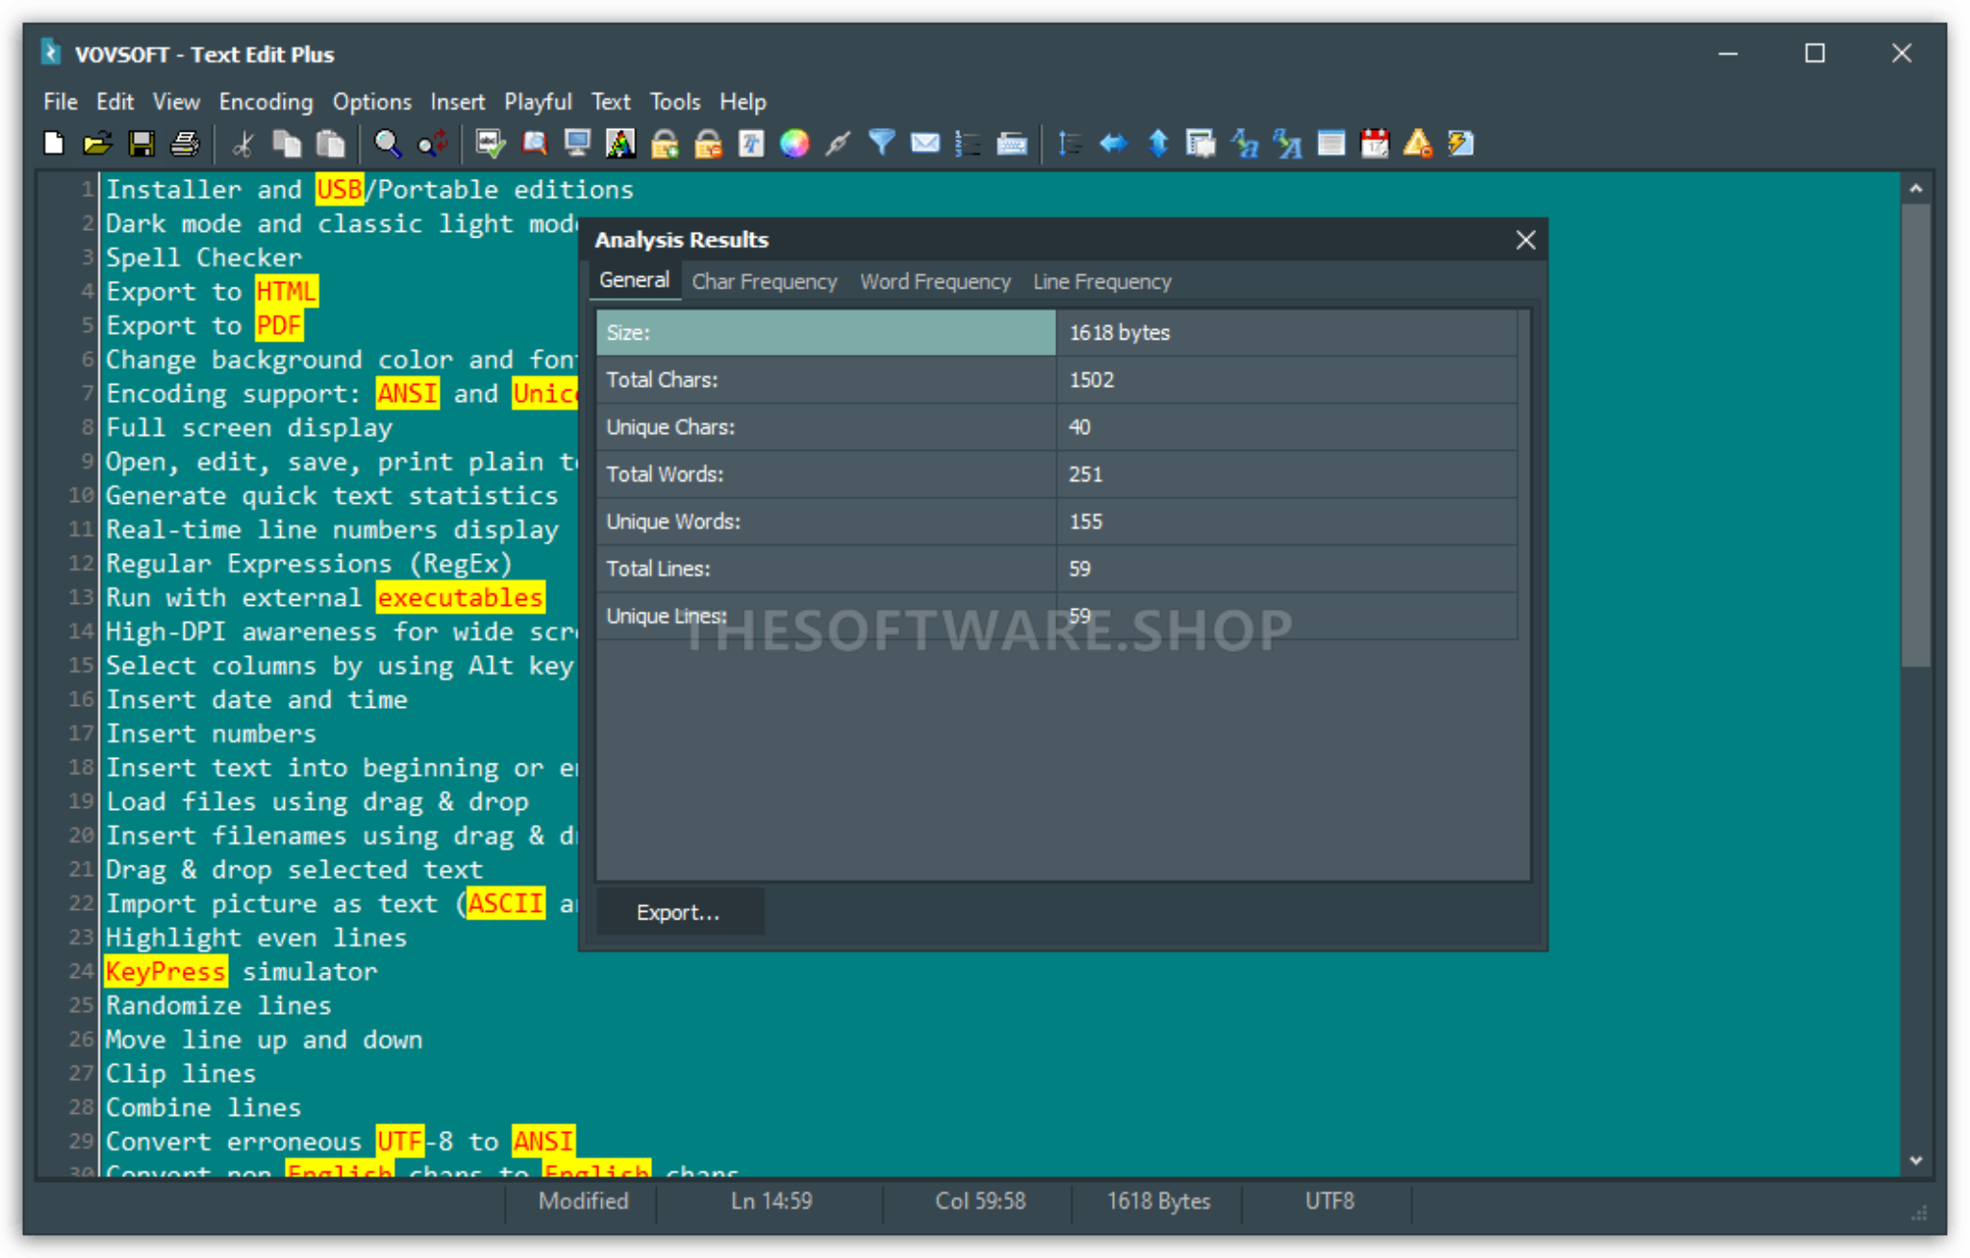Cut selection with the scissors icon
The image size is (1970, 1258).
243,143
